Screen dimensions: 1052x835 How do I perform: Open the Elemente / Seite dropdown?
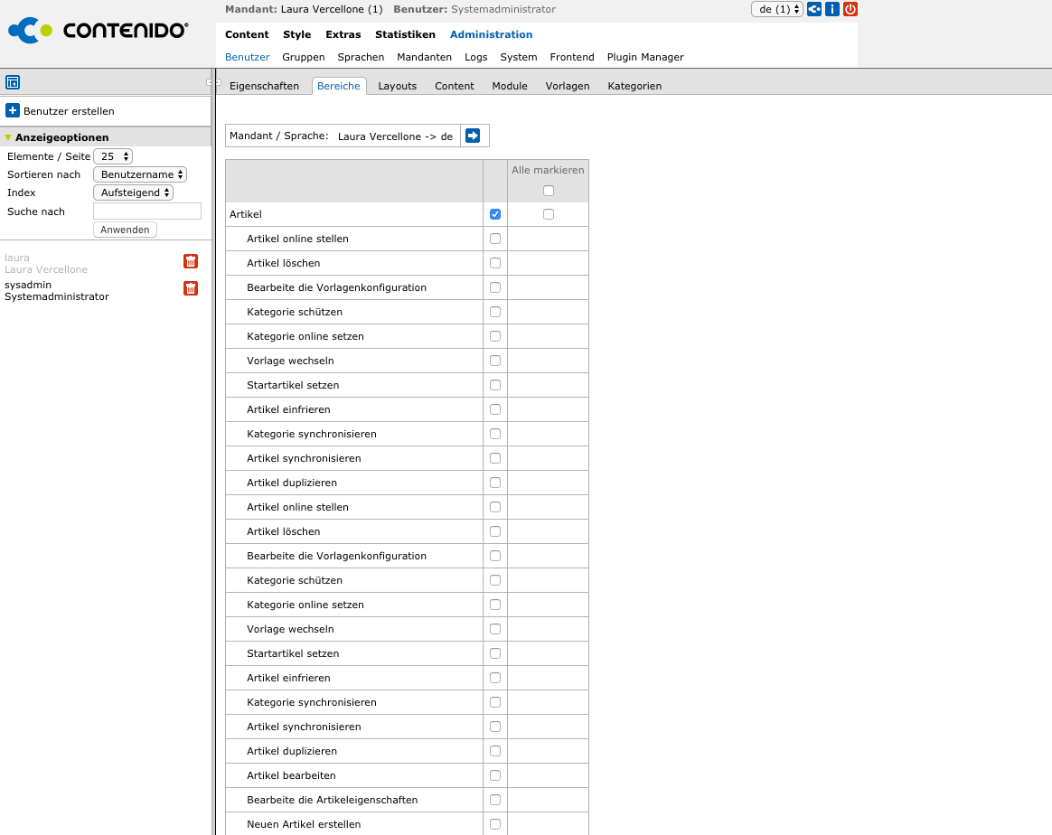(113, 156)
